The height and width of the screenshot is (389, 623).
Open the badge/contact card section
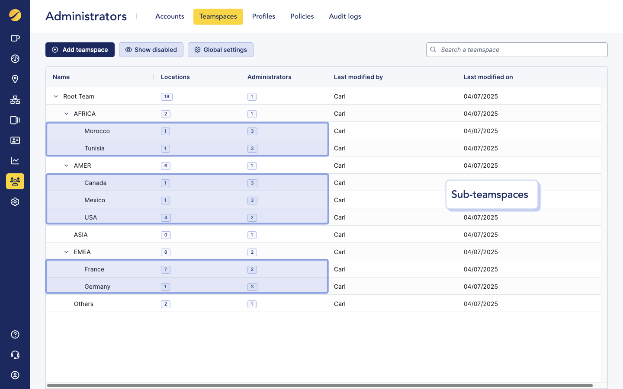pos(15,140)
